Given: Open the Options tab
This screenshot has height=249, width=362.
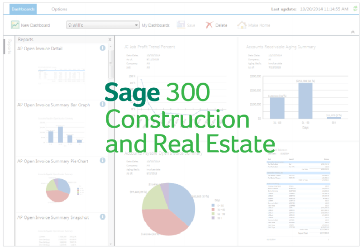Looking at the screenshot, I should tap(59, 9).
